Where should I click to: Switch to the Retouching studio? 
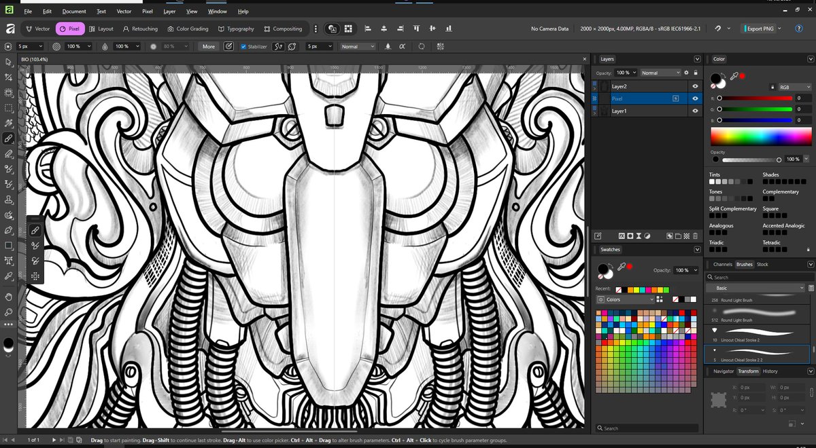(139, 29)
